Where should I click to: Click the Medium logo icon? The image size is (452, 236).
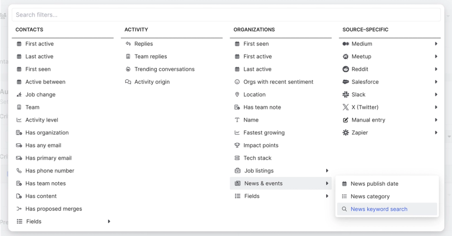click(346, 44)
